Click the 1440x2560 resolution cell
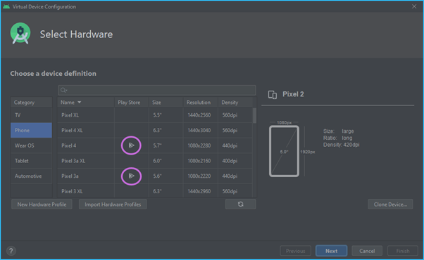 [x=199, y=115]
